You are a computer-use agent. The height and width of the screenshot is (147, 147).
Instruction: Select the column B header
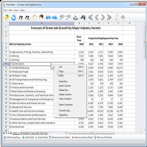(x=79, y=24)
